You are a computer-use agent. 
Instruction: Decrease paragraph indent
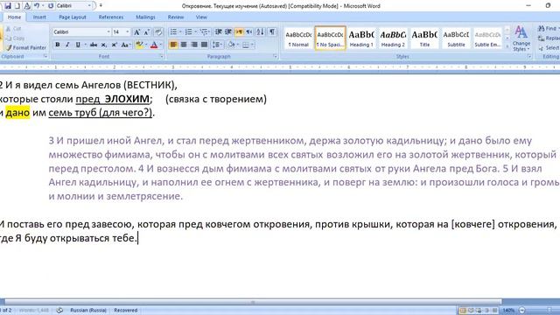pyautogui.click(x=218, y=32)
